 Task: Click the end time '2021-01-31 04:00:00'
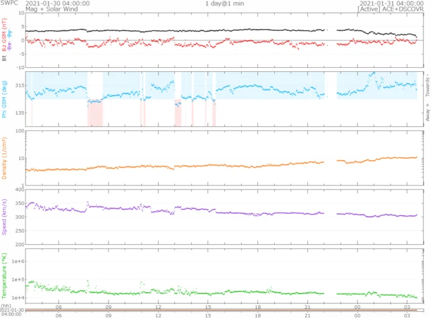(392, 3)
